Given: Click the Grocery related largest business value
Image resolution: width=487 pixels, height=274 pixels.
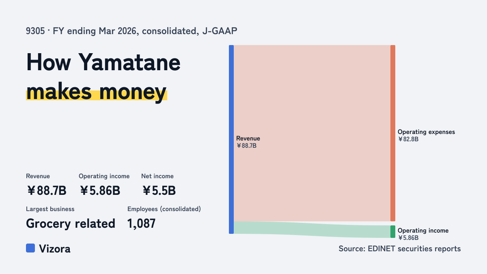Looking at the screenshot, I should point(71,223).
